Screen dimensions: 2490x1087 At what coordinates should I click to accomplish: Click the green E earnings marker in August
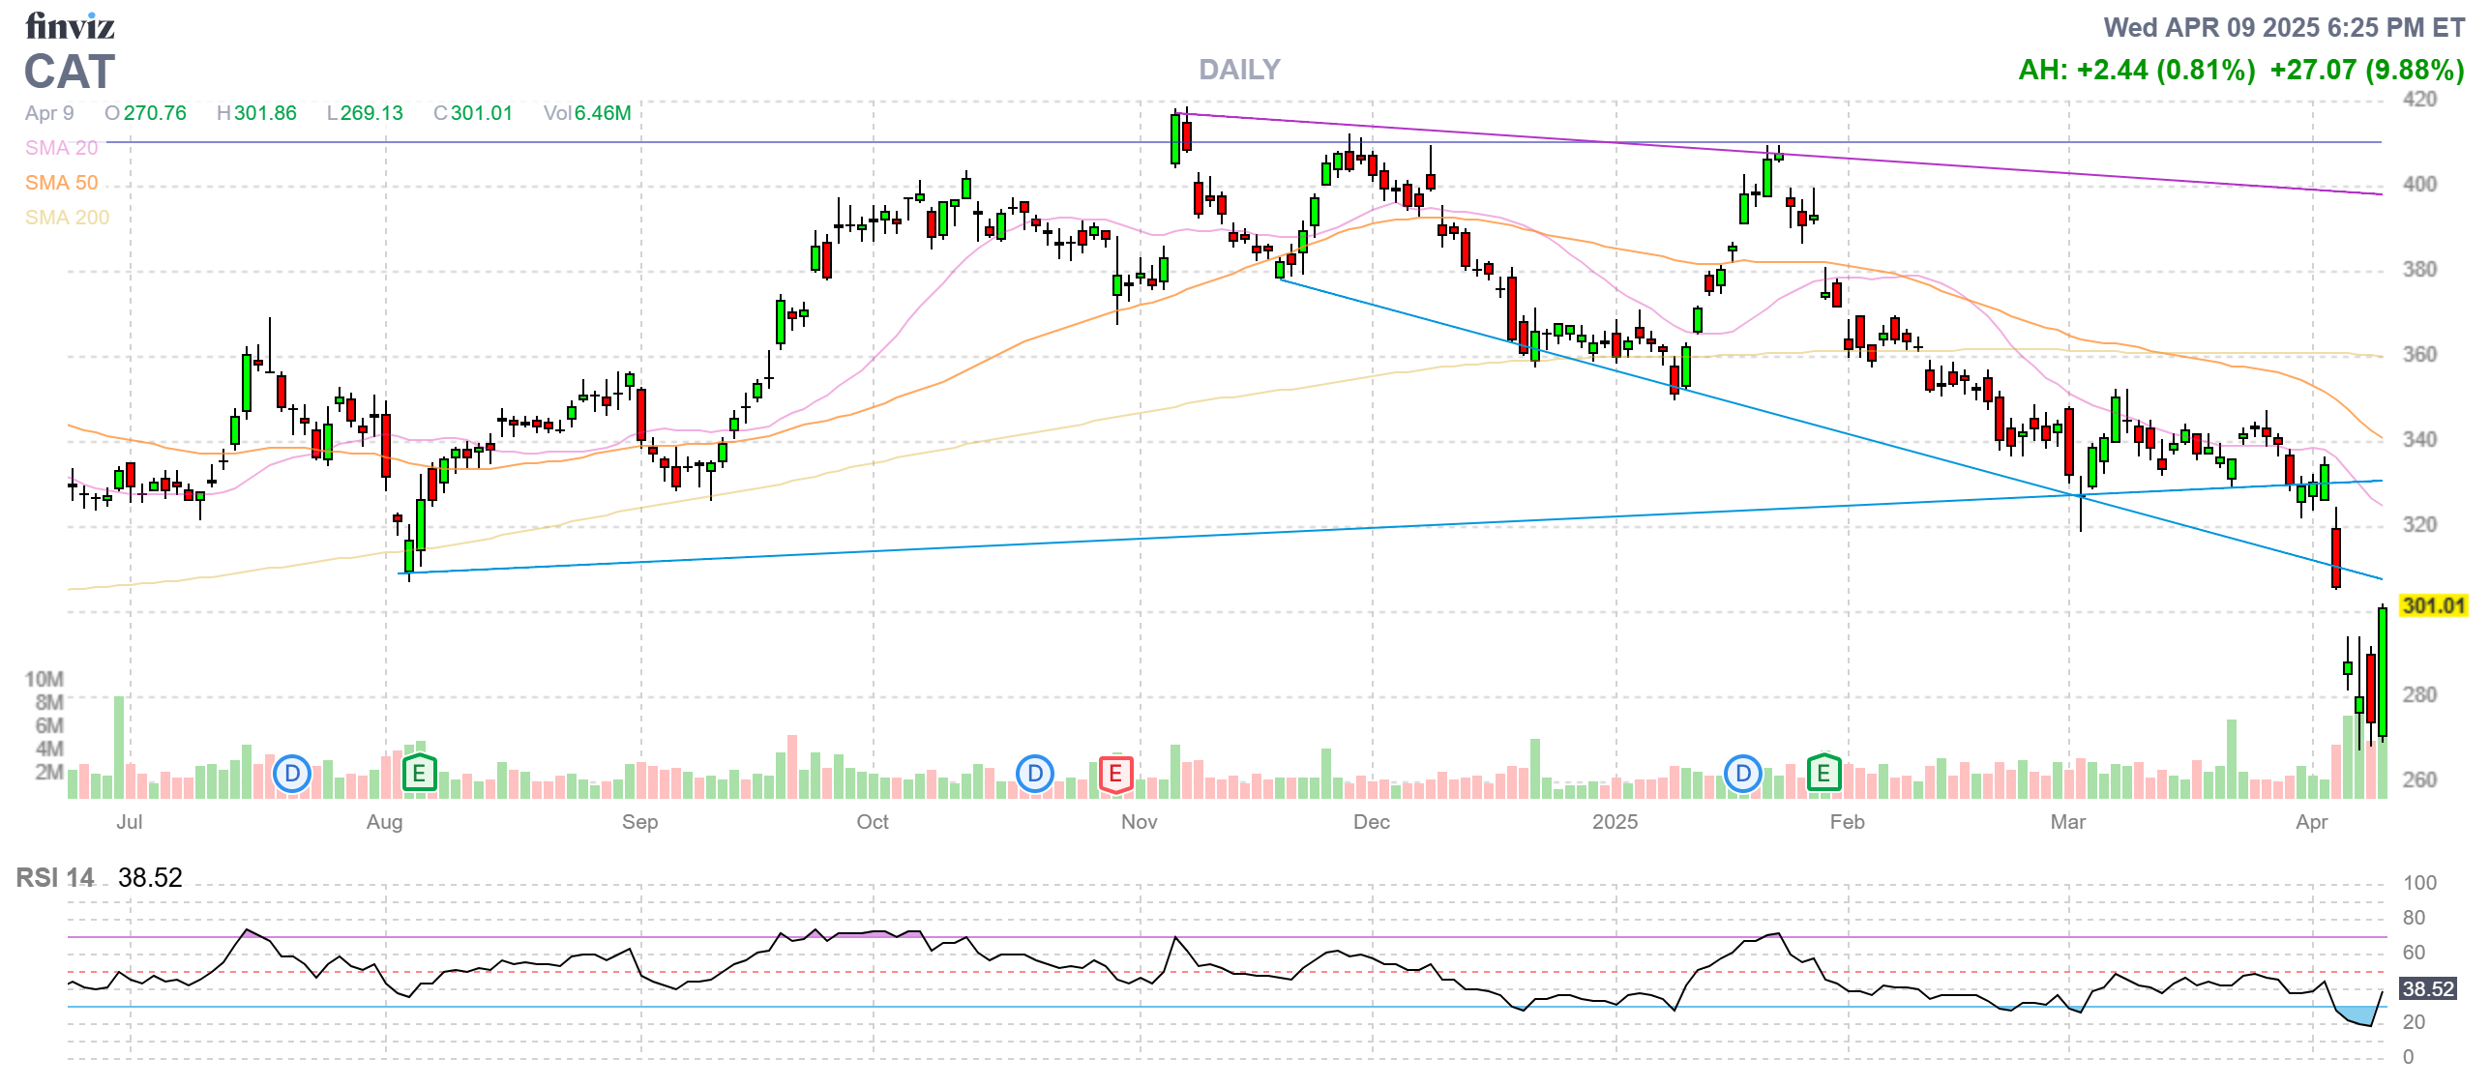tap(419, 774)
